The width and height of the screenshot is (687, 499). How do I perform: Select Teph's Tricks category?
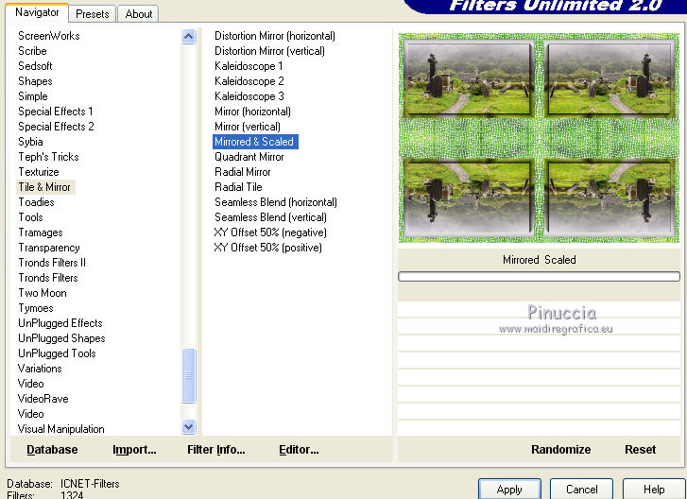pyautogui.click(x=48, y=157)
